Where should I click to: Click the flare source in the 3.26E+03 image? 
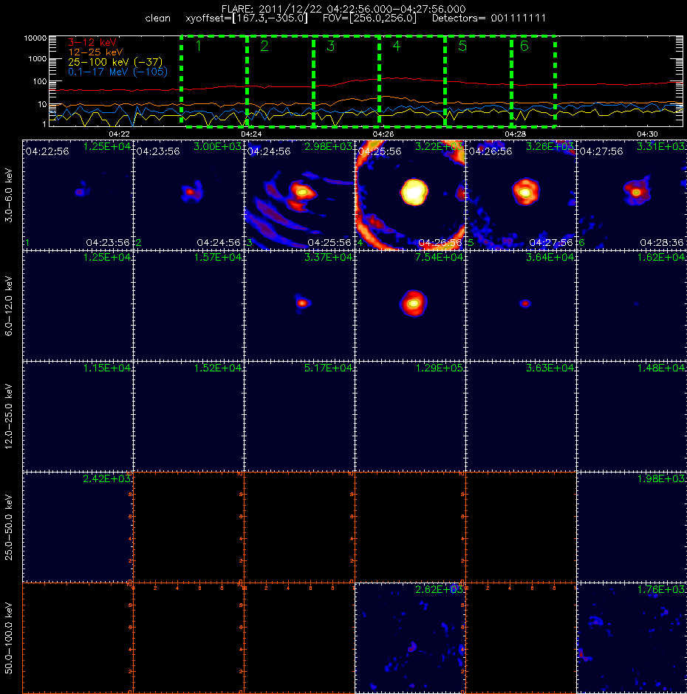click(x=525, y=192)
